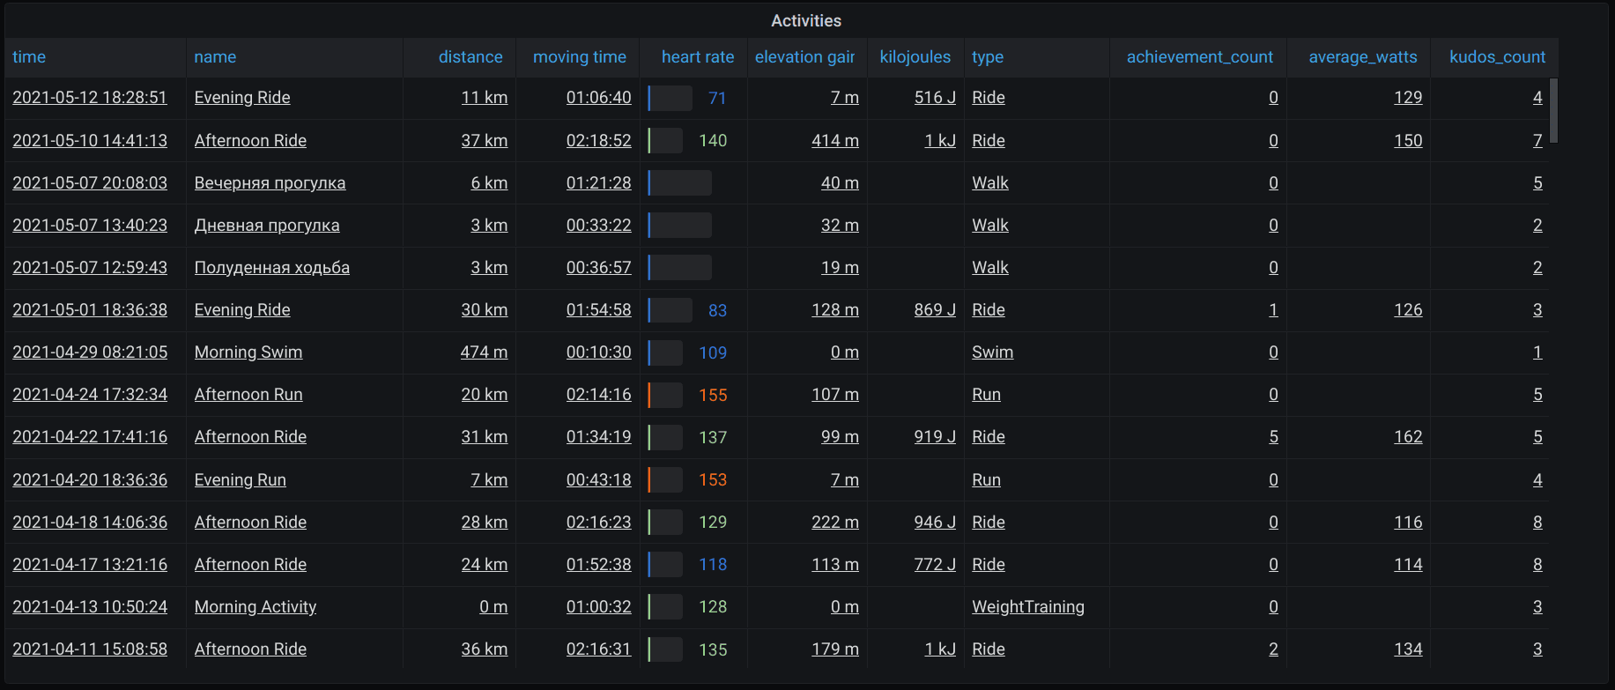Image resolution: width=1615 pixels, height=690 pixels.
Task: Sort by the distance column header
Action: (470, 57)
